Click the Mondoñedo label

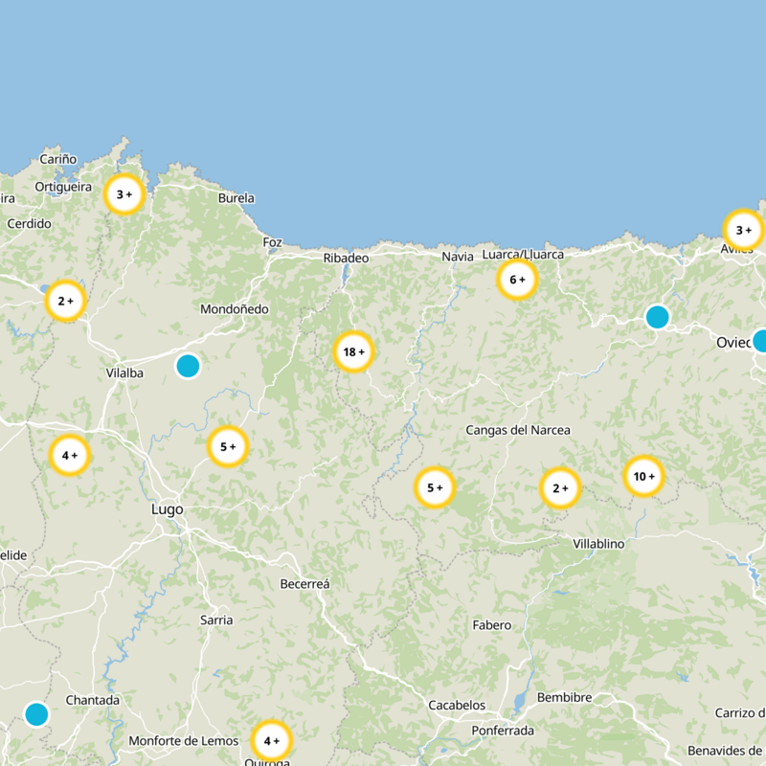click(x=235, y=309)
